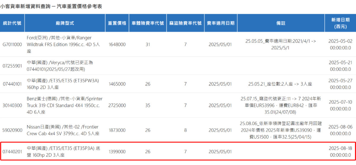Viewport: 356px width, 165px height.
Task: Select the Nissan Frontier Crew Cab model text
Action: tap(63, 130)
